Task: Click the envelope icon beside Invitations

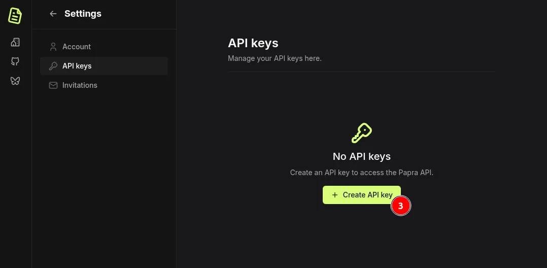Action: click(53, 85)
